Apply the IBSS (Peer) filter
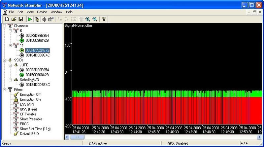This screenshot has width=264, height=147. pyautogui.click(x=28, y=109)
